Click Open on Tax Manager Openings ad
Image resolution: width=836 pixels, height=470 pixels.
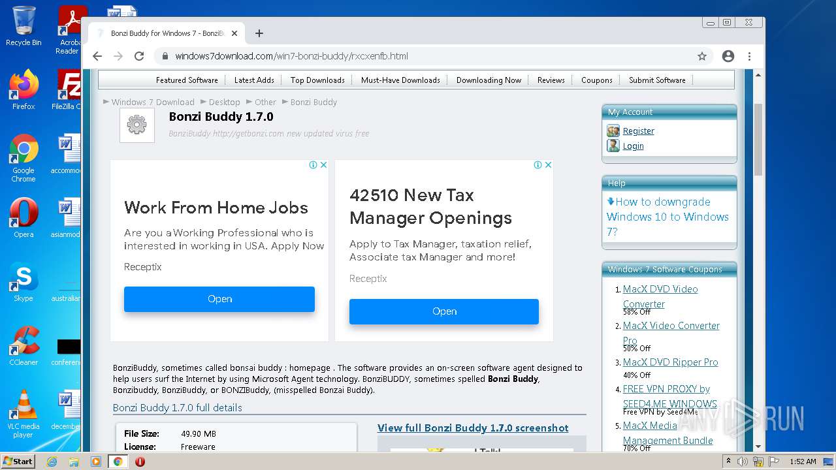coord(444,311)
